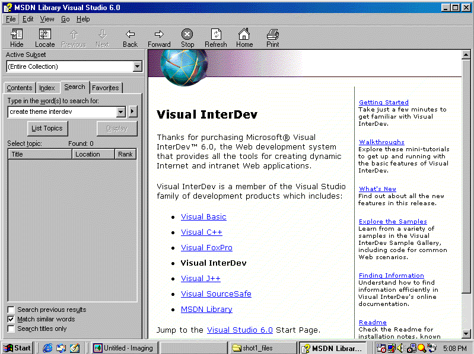Open the Help menu
Image resolution: width=474 pixels, height=354 pixels.
[83, 19]
